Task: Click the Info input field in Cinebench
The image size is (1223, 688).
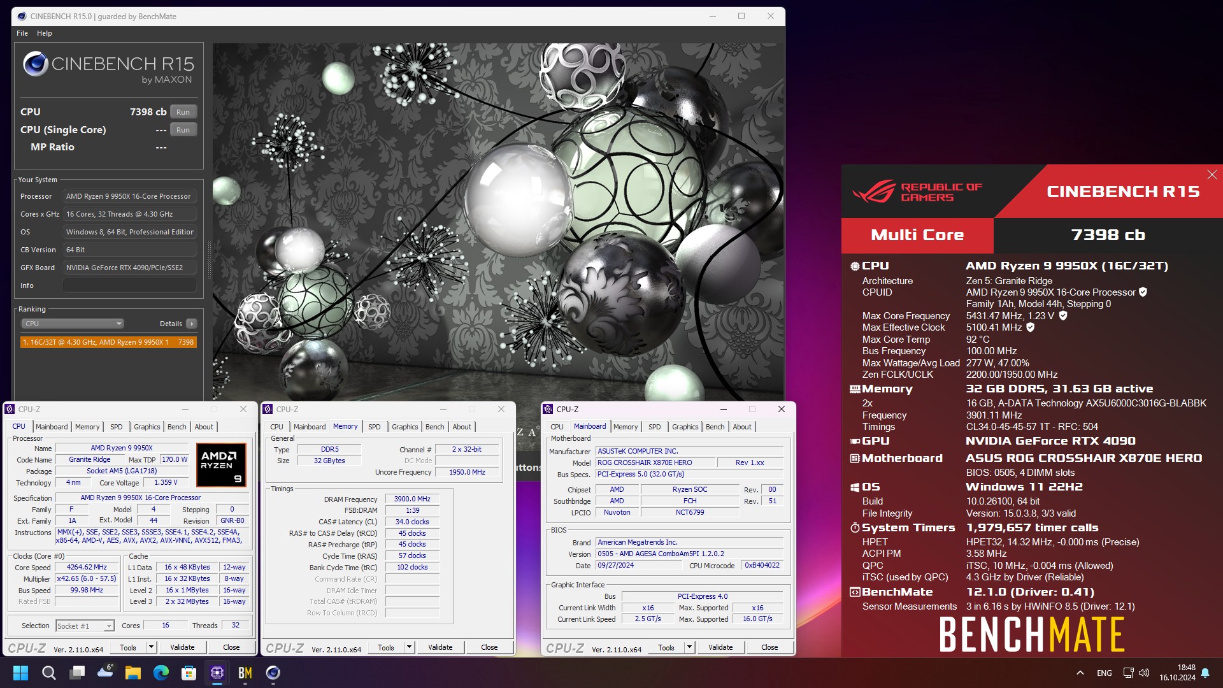Action: 130,285
